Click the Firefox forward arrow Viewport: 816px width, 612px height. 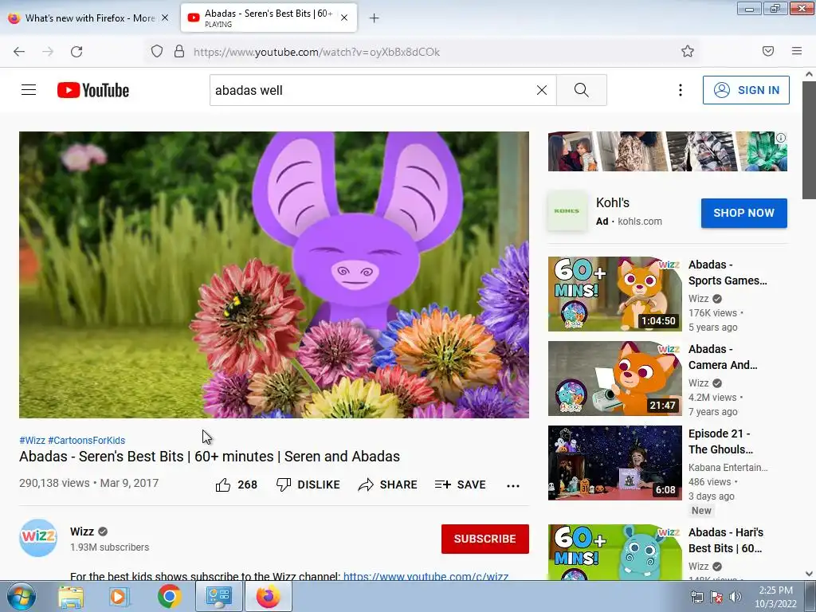48,52
